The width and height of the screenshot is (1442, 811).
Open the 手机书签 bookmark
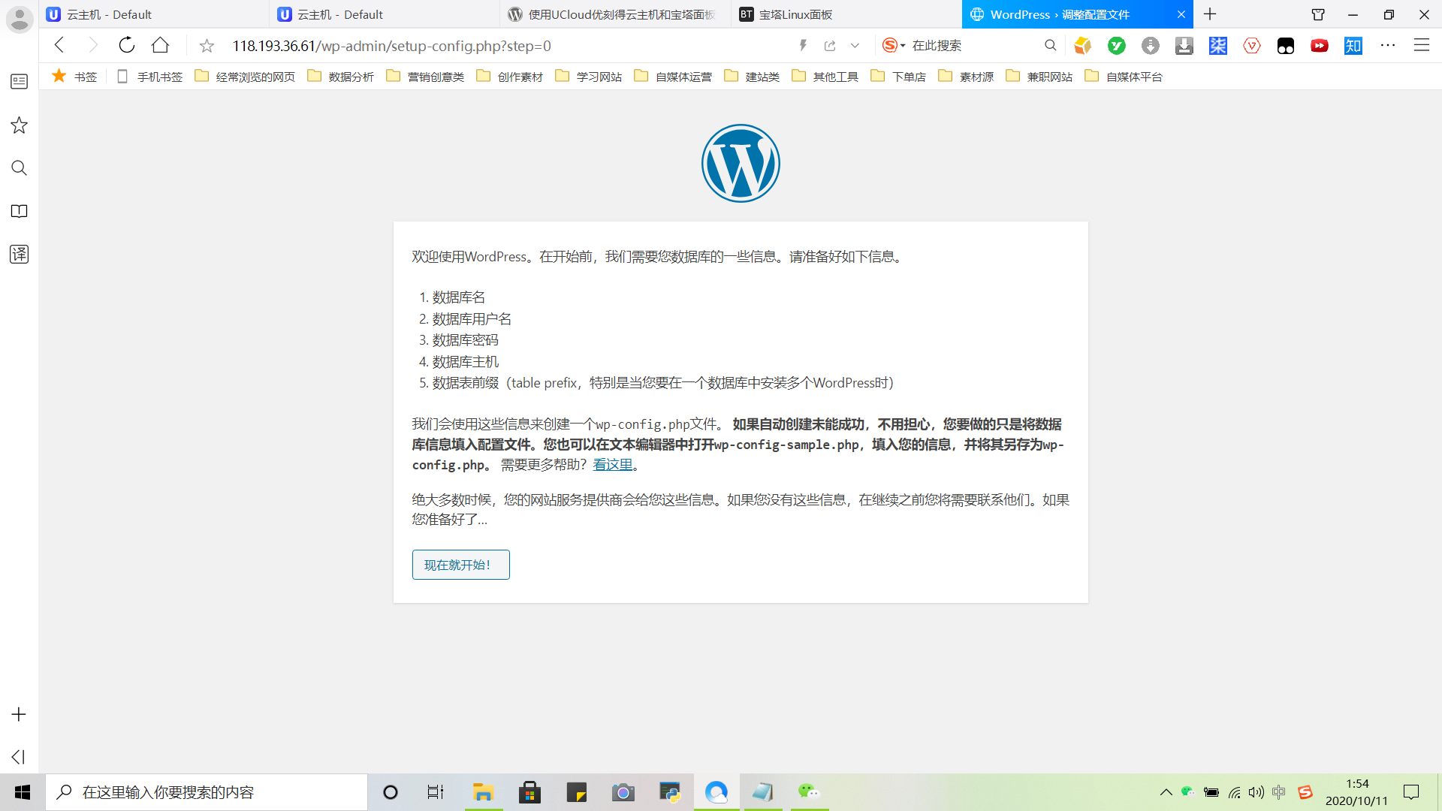150,77
